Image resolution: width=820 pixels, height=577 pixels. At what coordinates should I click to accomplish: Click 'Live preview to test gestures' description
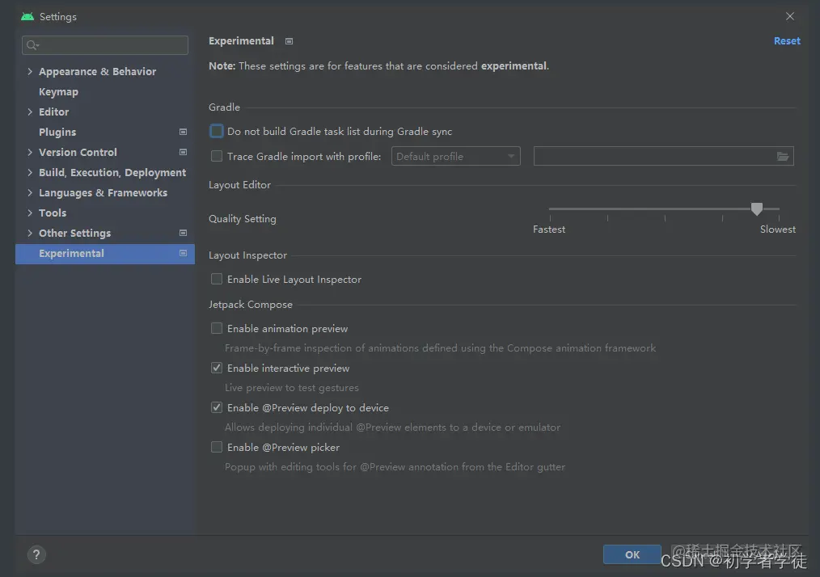292,388
